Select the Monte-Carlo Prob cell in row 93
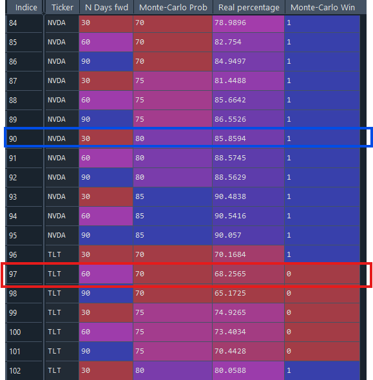This screenshot has height=380, width=373. tap(173, 196)
